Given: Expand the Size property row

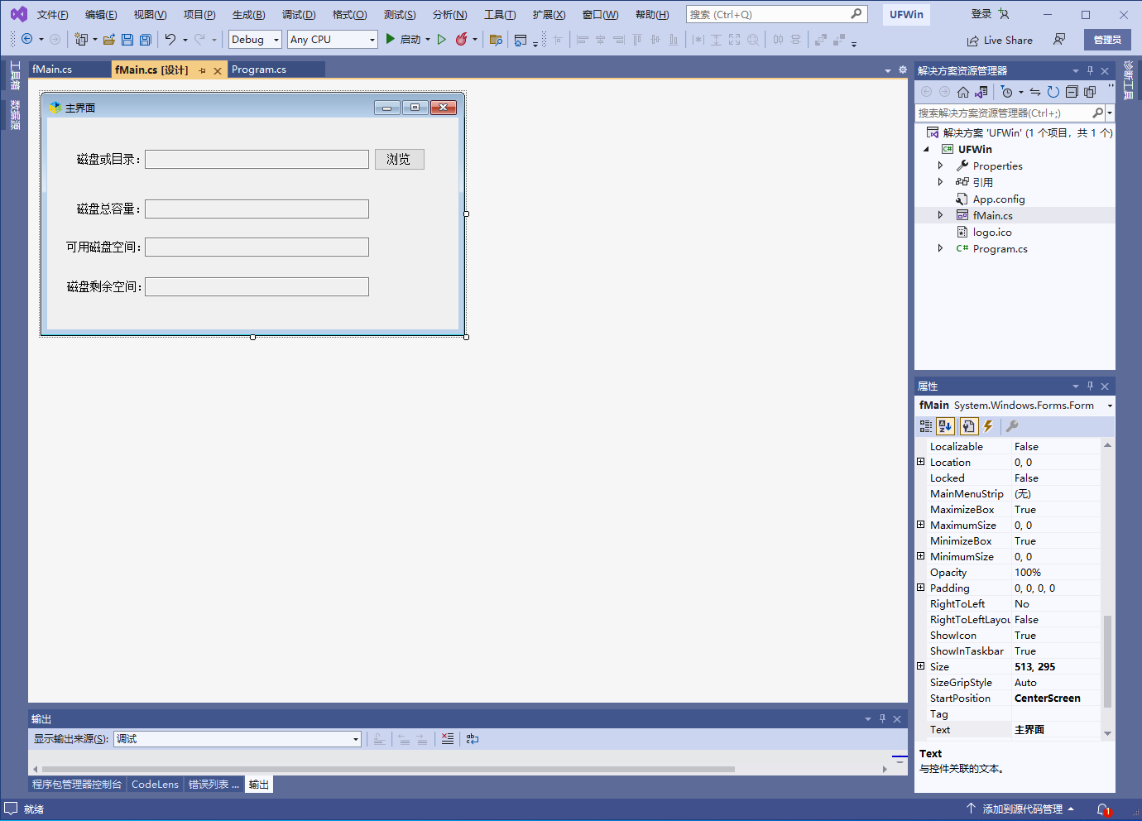Looking at the screenshot, I should coord(920,666).
